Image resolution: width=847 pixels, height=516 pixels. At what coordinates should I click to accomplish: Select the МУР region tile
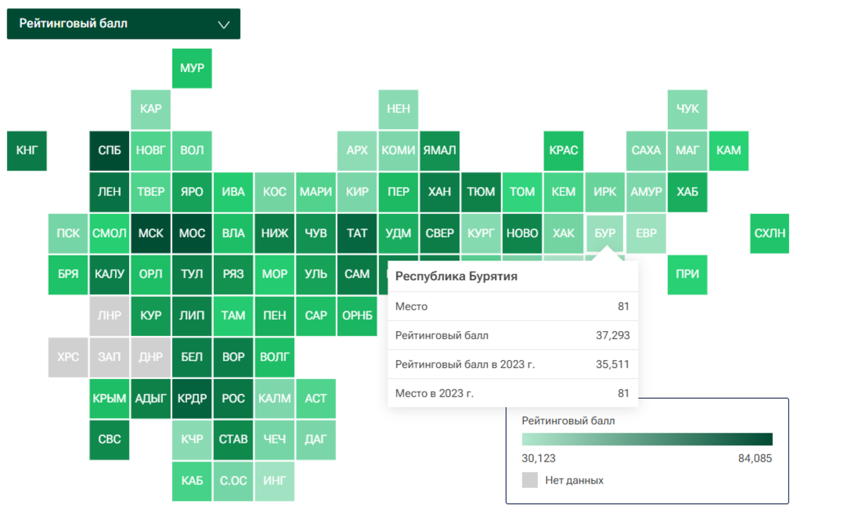click(192, 68)
